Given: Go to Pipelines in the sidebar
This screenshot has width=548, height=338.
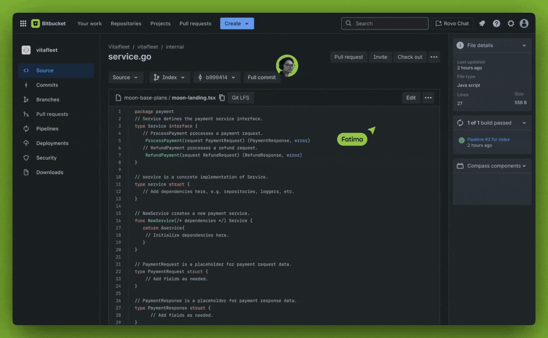Looking at the screenshot, I should click(47, 129).
